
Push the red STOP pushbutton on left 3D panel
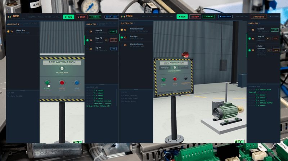pyautogui.click(x=62, y=83)
